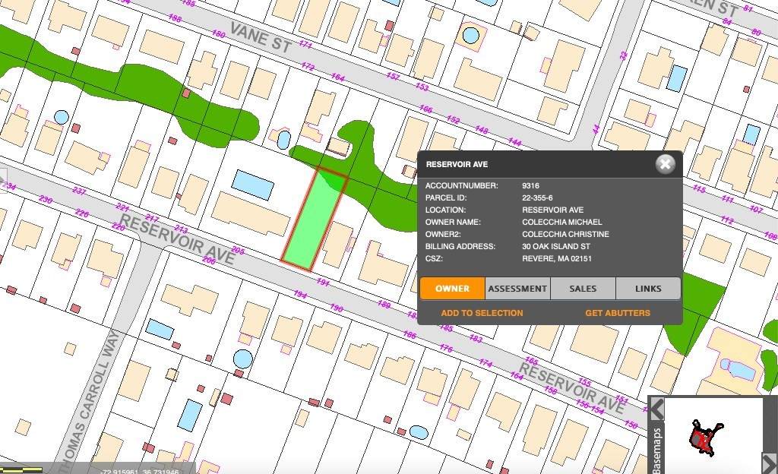The image size is (778, 474).
Task: Click the ADD TO SELECTION link
Action: pyautogui.click(x=482, y=313)
